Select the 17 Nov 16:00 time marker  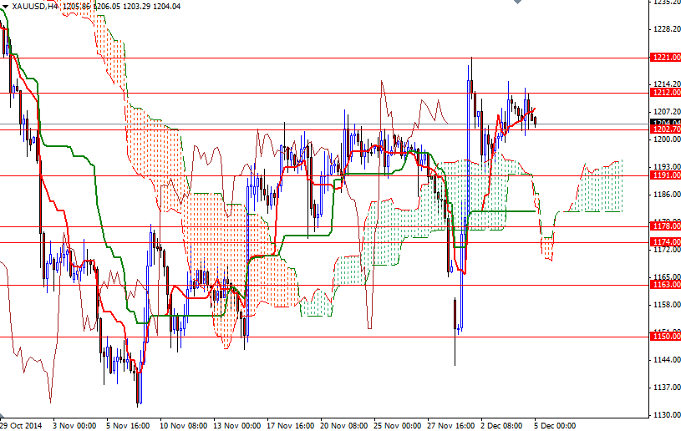(x=288, y=424)
